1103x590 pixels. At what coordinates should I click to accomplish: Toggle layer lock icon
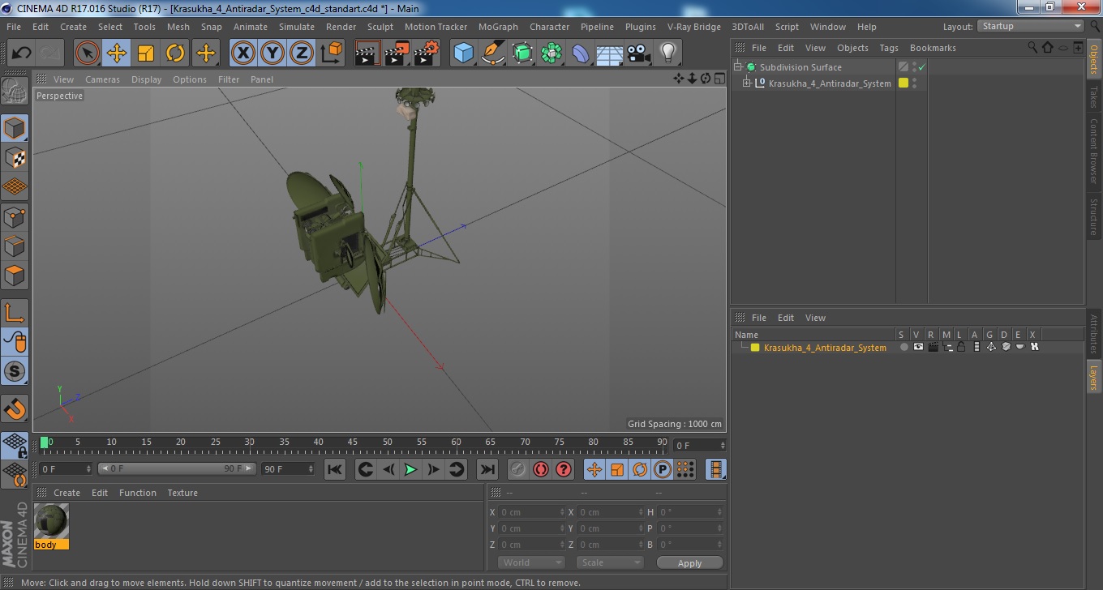tap(961, 347)
